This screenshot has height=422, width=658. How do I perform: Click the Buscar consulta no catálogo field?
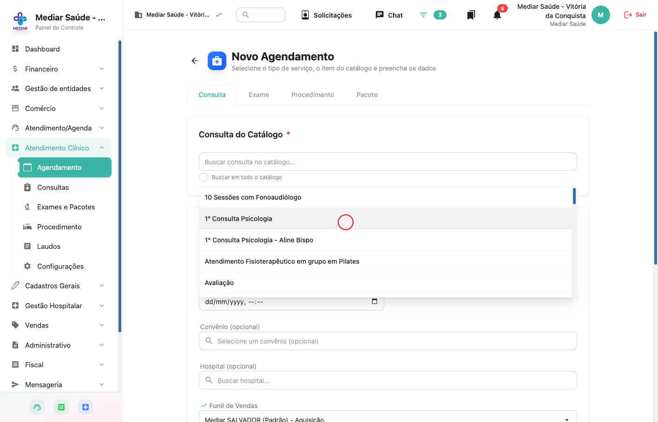click(388, 162)
